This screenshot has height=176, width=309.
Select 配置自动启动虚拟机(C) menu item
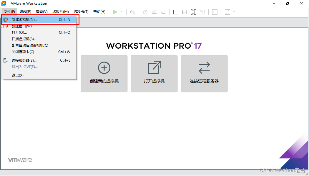pyautogui.click(x=39, y=45)
